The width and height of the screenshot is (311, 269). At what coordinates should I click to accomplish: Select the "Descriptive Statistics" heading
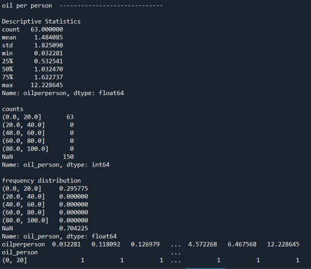point(41,21)
